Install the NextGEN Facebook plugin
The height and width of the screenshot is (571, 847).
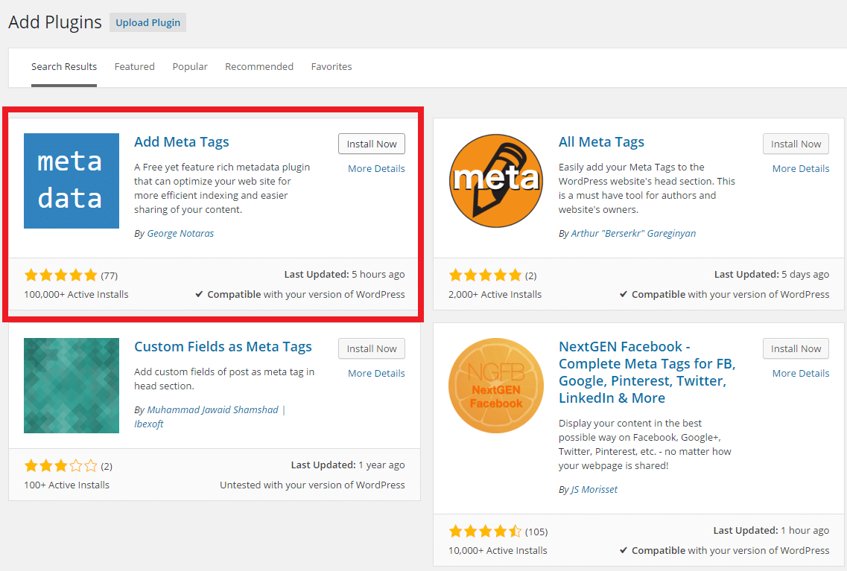pyautogui.click(x=796, y=348)
